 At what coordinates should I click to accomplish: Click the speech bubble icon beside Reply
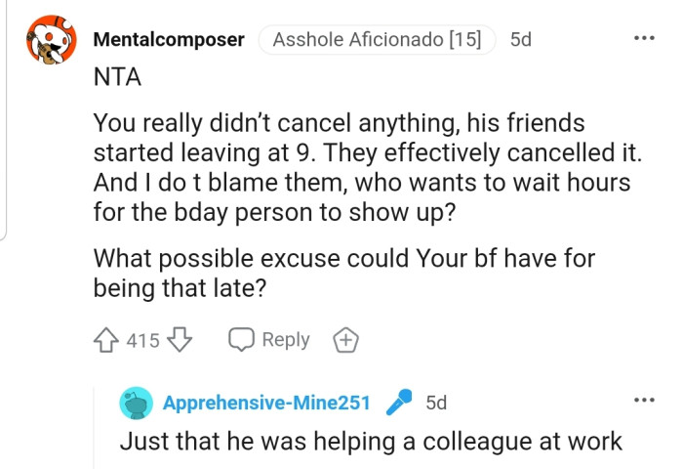pos(241,340)
